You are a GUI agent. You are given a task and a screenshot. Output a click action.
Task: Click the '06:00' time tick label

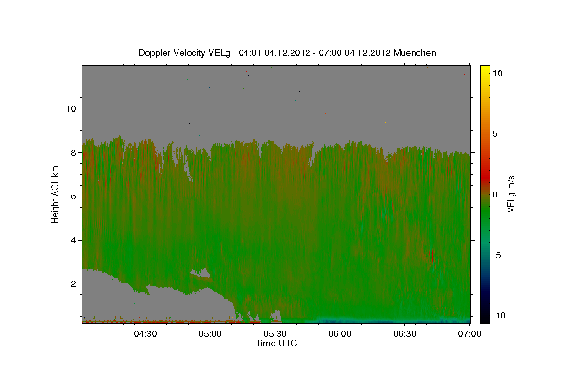click(340, 334)
